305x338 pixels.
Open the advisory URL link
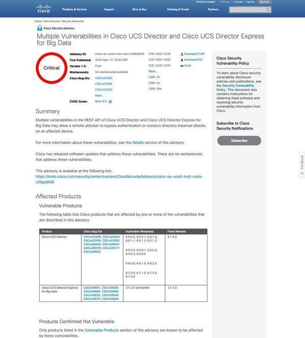(x=119, y=179)
